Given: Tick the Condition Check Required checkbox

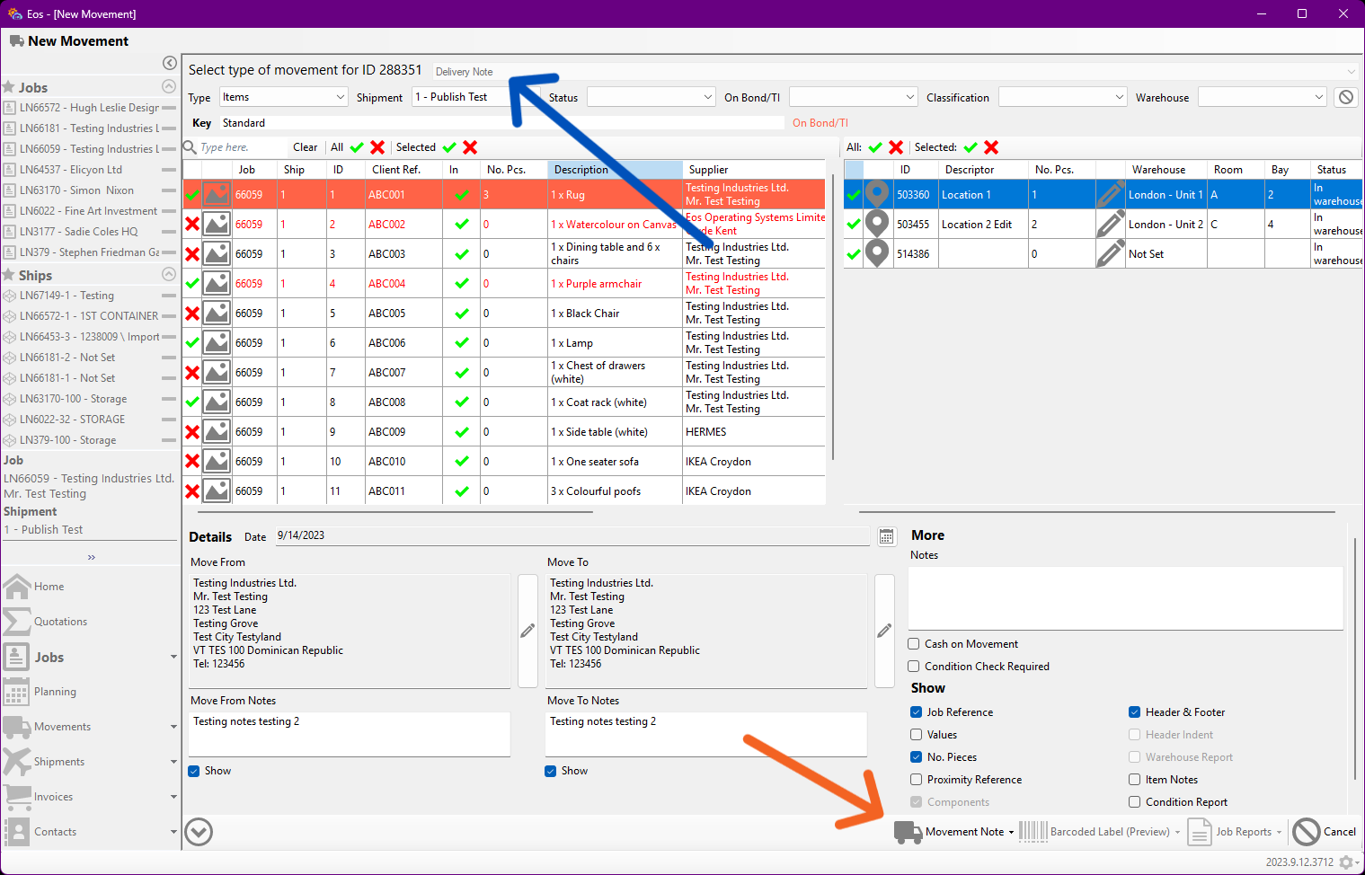Looking at the screenshot, I should point(914,667).
